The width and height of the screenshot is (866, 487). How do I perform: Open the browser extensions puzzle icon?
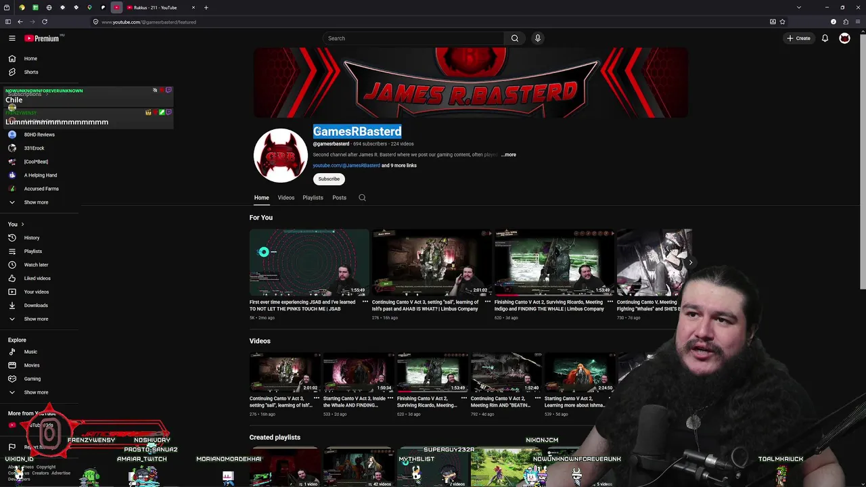(x=846, y=22)
